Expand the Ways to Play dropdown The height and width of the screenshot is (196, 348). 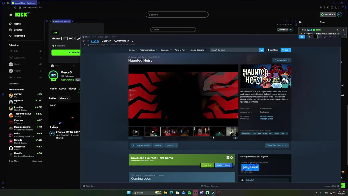tap(181, 50)
